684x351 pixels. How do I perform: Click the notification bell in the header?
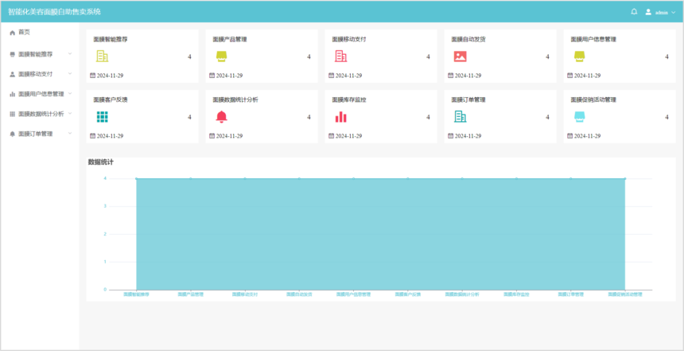click(634, 12)
